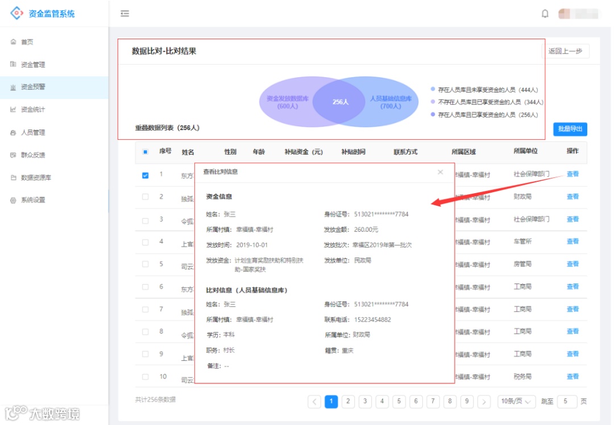Click 查看 link for 财政局 row
614x425 pixels.
click(572, 197)
